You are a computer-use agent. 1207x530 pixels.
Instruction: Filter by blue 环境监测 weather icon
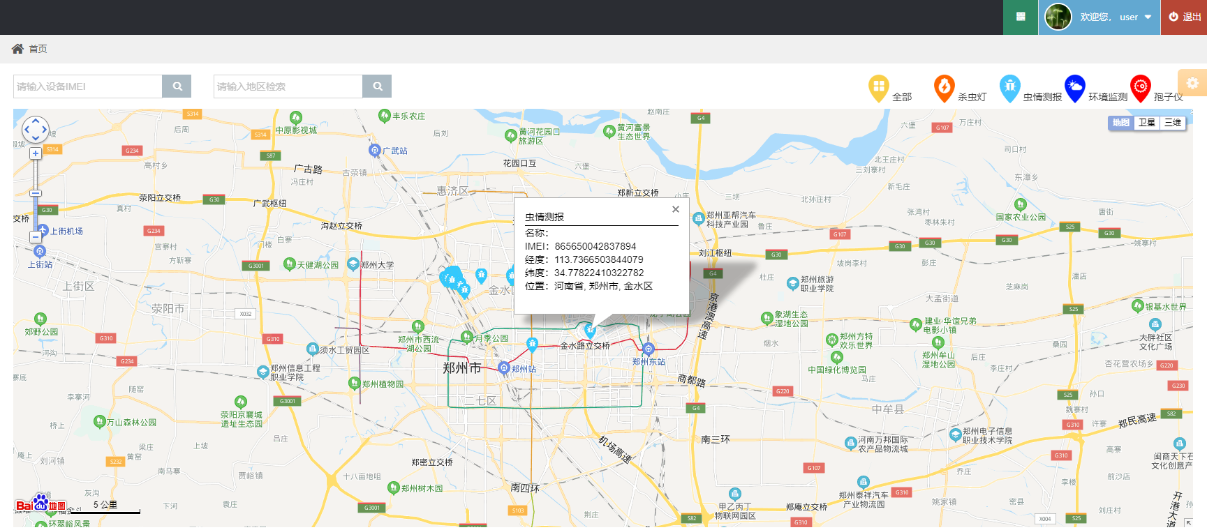click(x=1074, y=88)
